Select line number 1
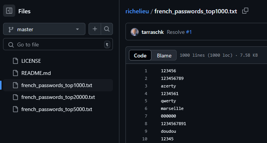 coord(146,71)
